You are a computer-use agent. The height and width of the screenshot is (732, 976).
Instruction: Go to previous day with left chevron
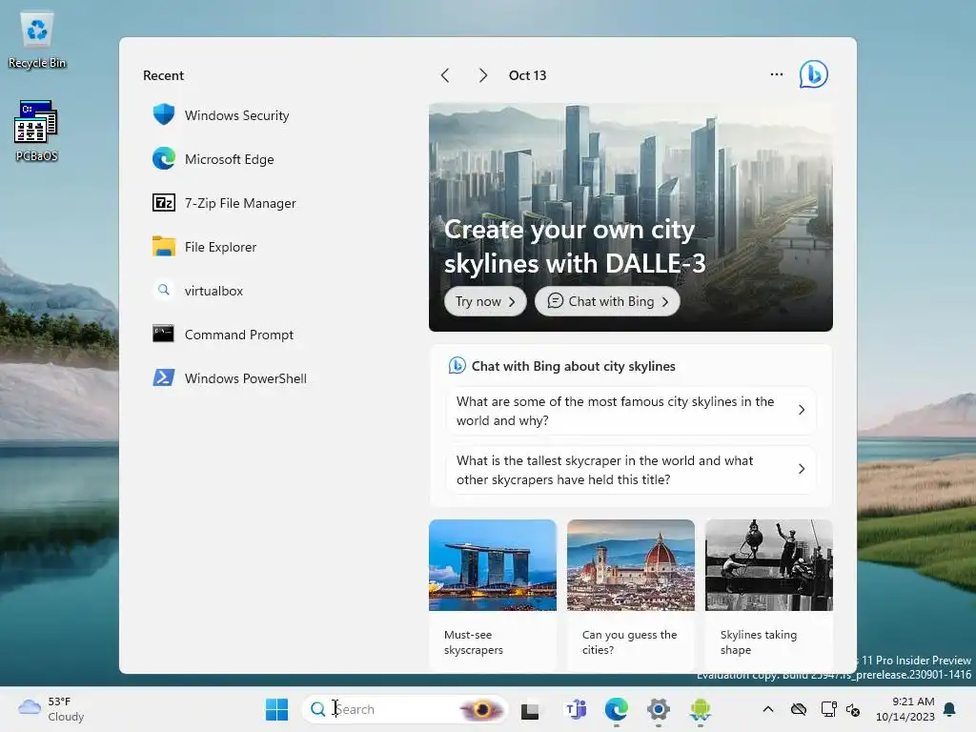[444, 75]
